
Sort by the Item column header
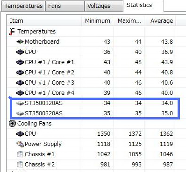coord(44,20)
